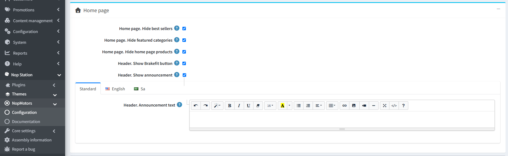This screenshot has width=508, height=156.
Task: Expand the Content management menu
Action: tap(32, 21)
